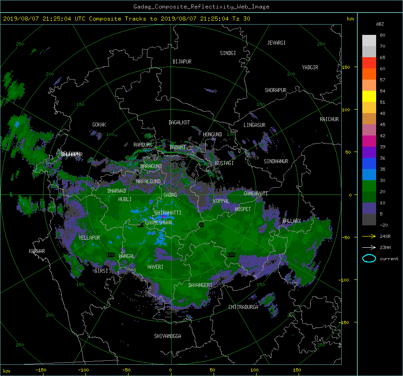Click the BALLARY city label

tap(292, 221)
